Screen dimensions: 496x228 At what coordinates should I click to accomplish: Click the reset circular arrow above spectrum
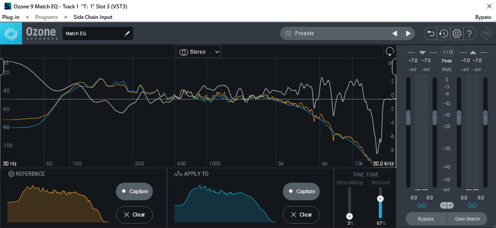(389, 51)
